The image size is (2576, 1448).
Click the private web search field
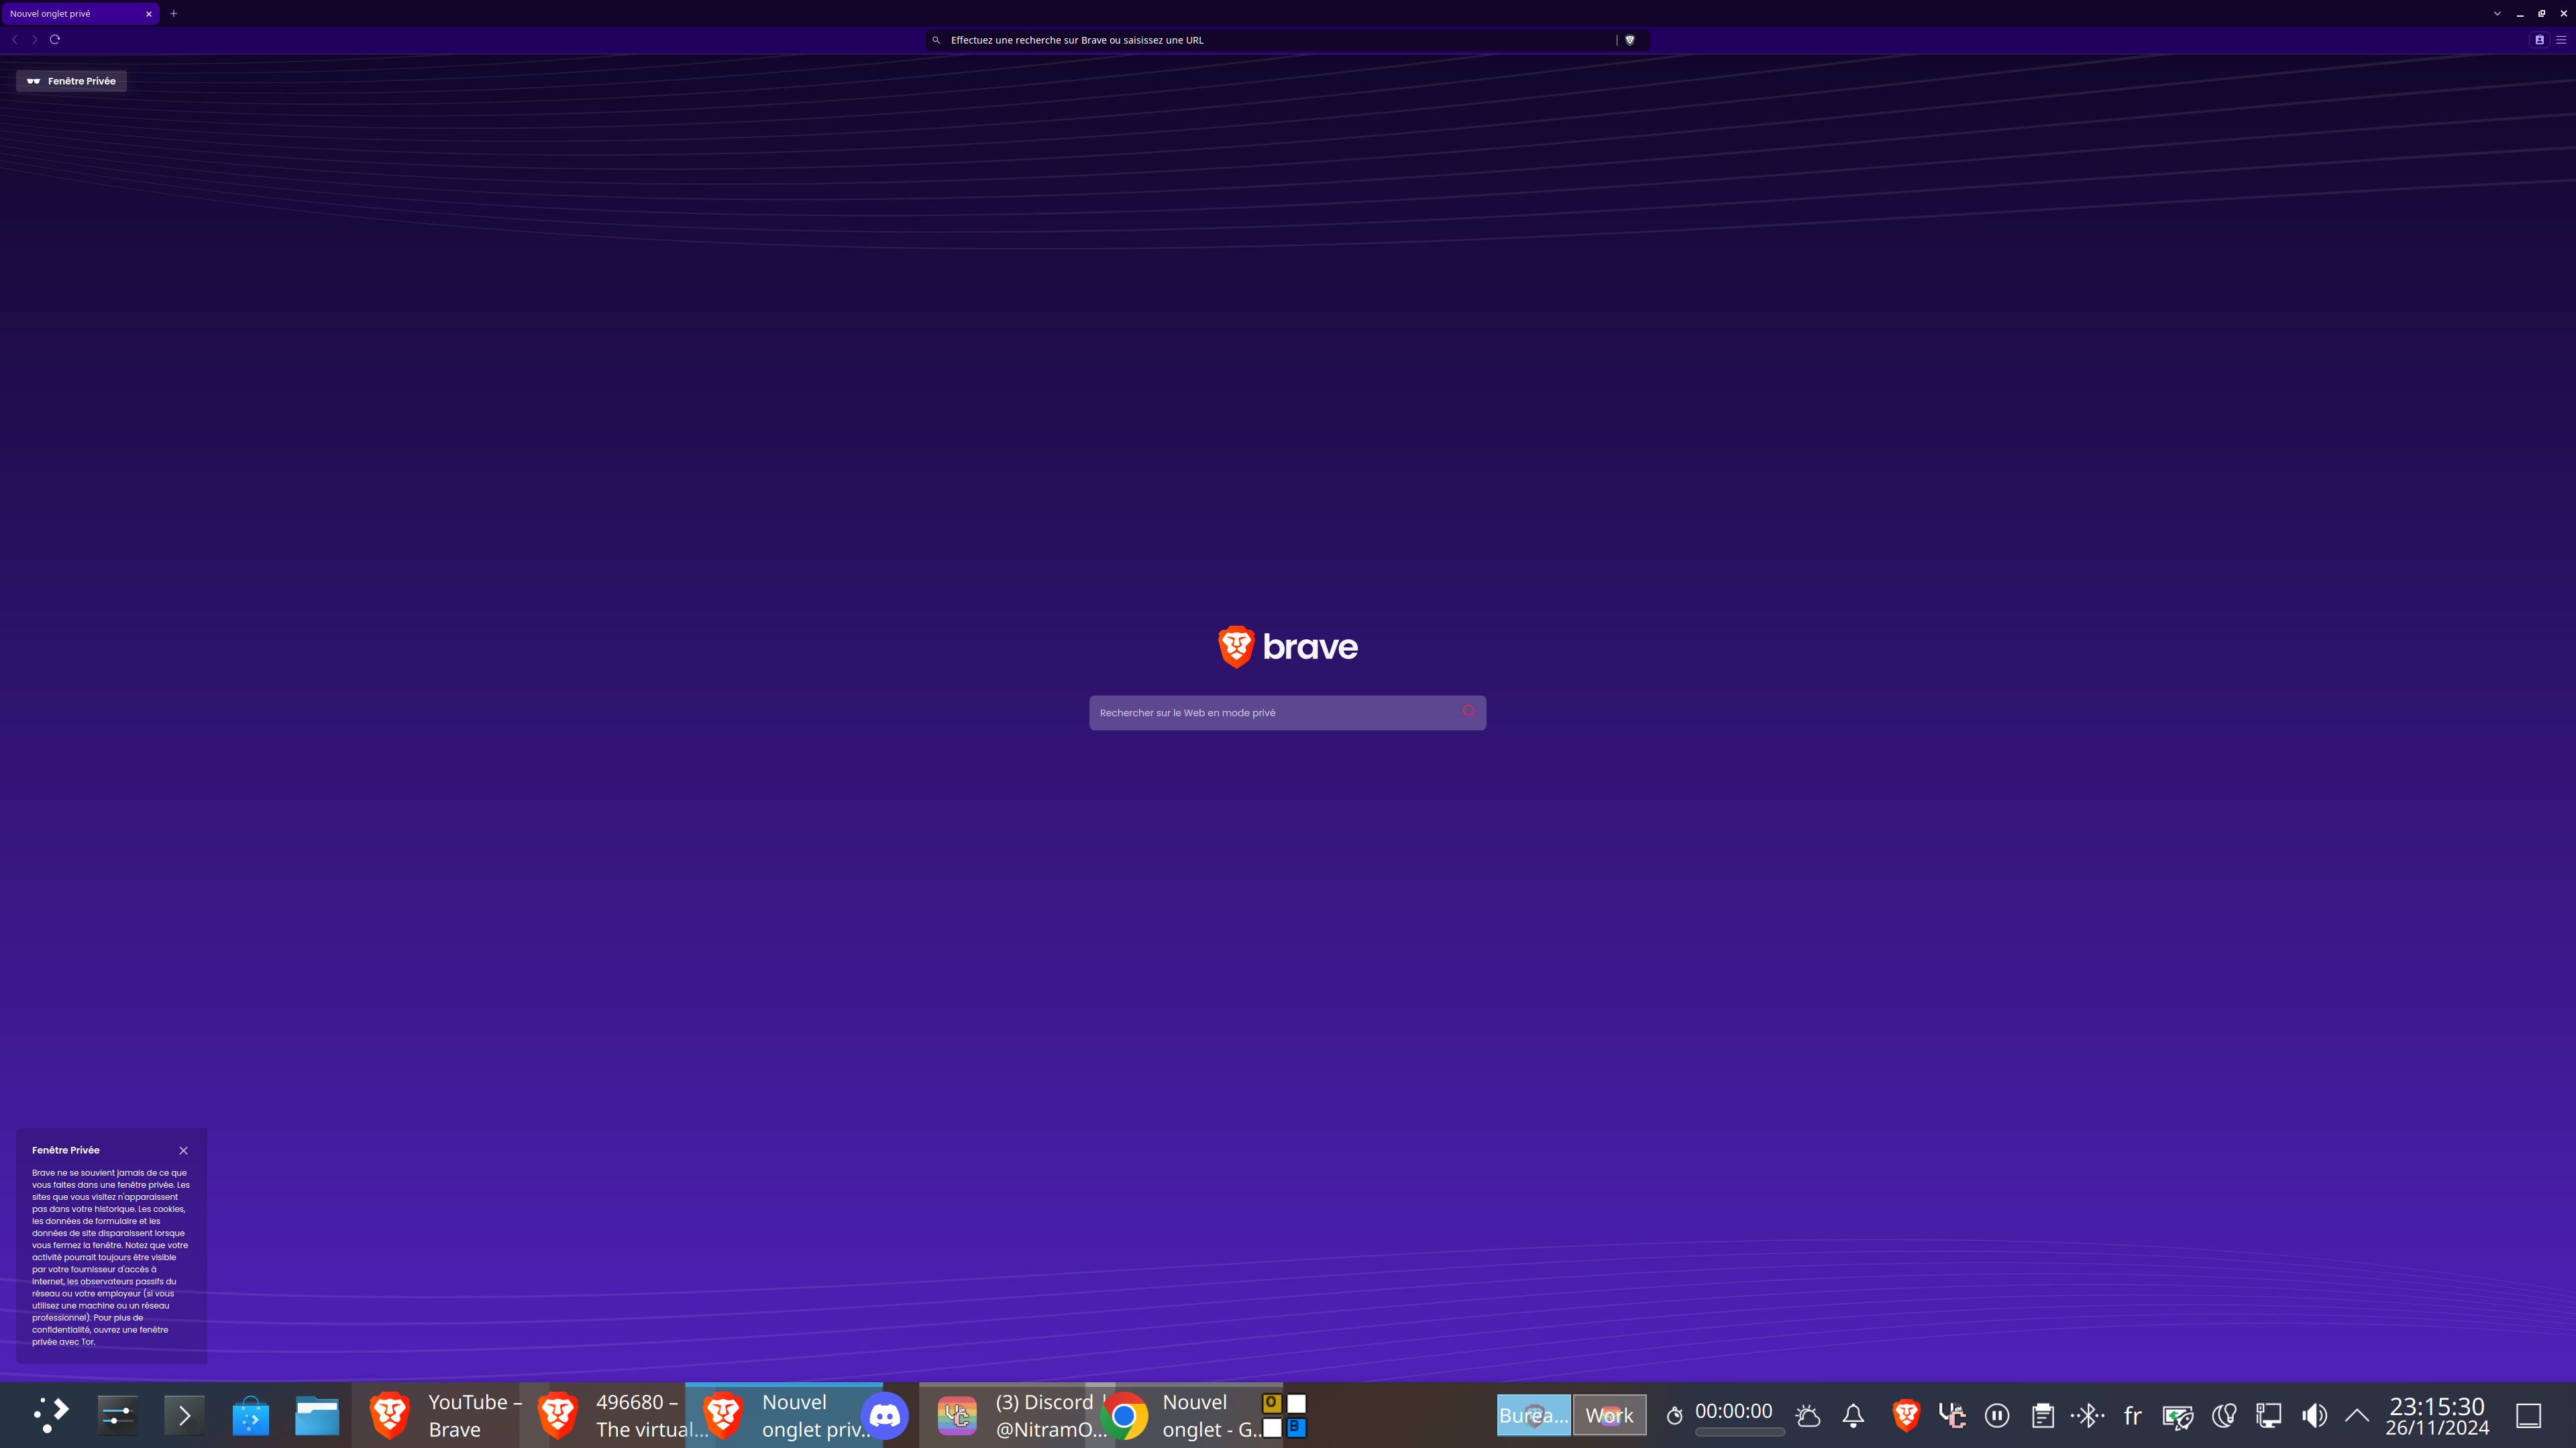tap(1287, 713)
